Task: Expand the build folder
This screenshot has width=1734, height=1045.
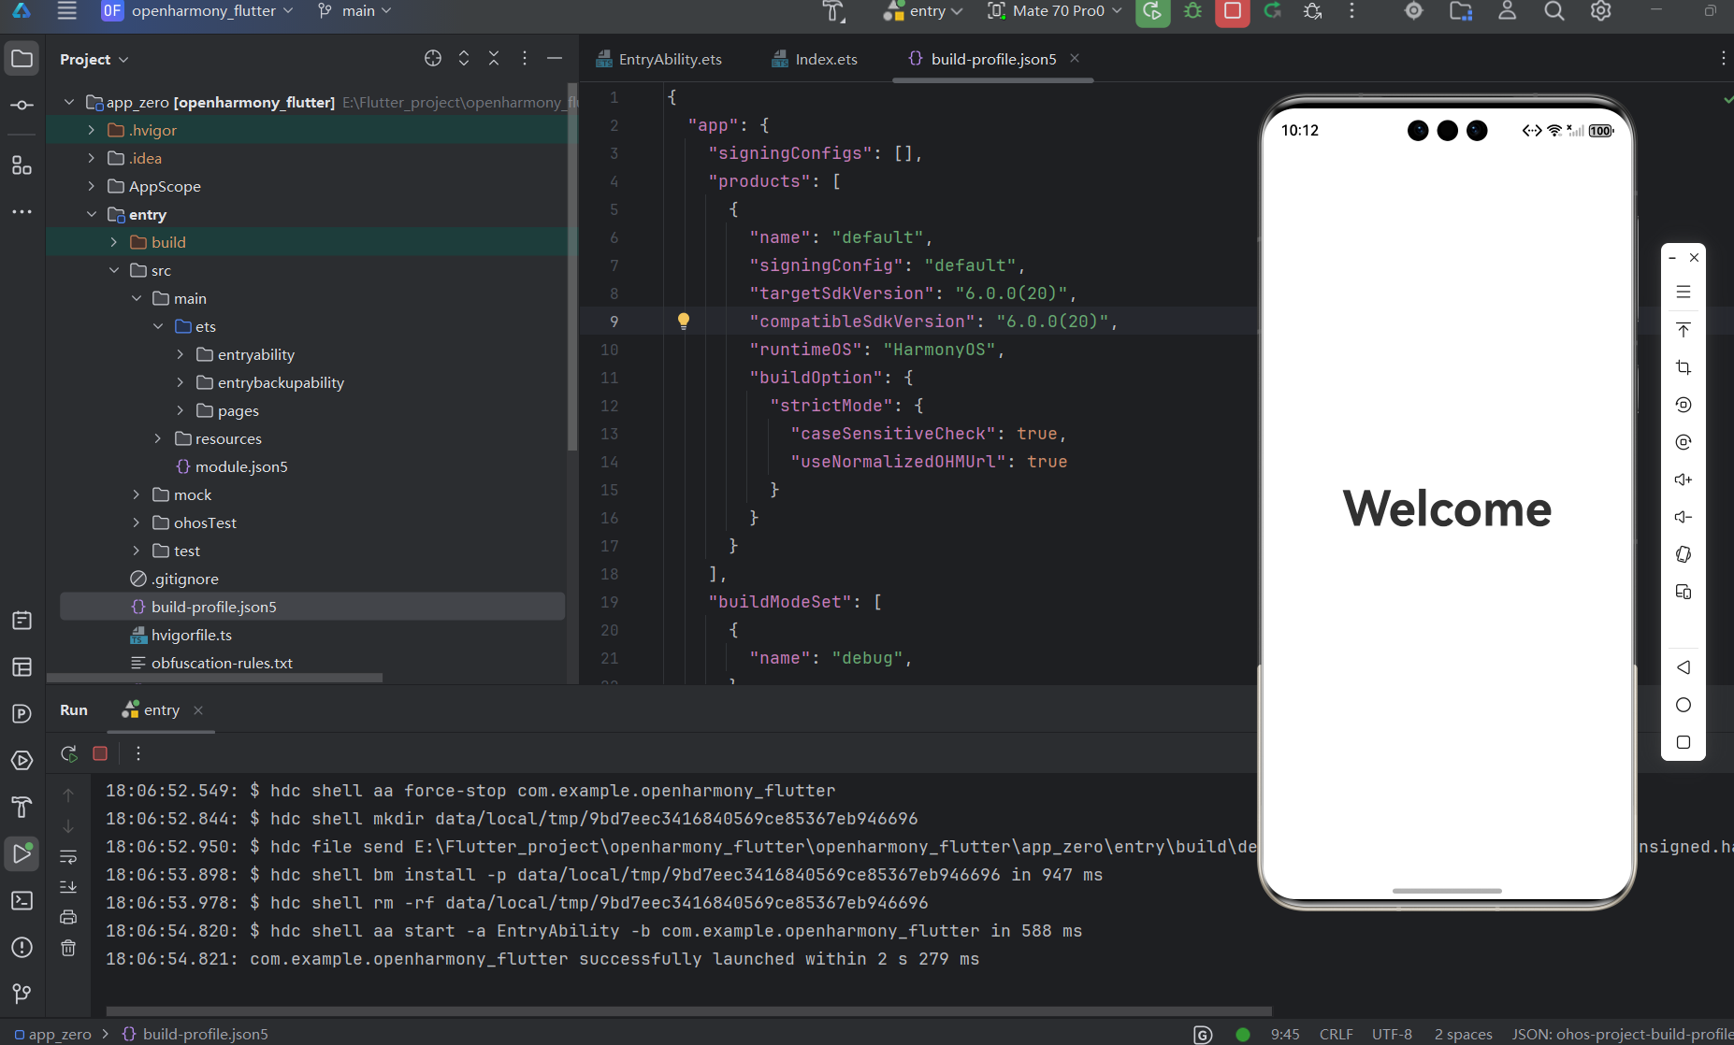Action: (x=114, y=242)
